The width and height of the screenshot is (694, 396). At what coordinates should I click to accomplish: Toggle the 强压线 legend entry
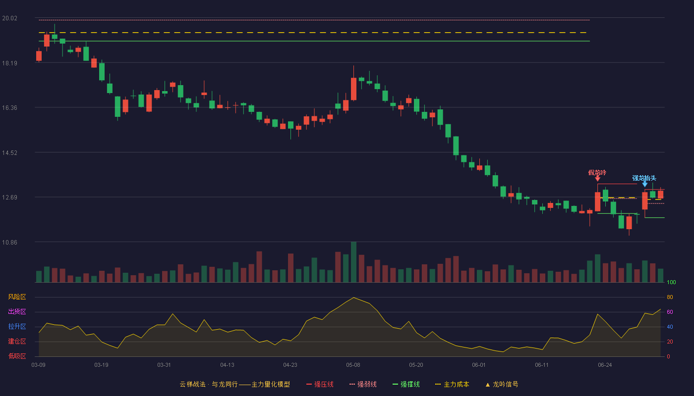[320, 384]
